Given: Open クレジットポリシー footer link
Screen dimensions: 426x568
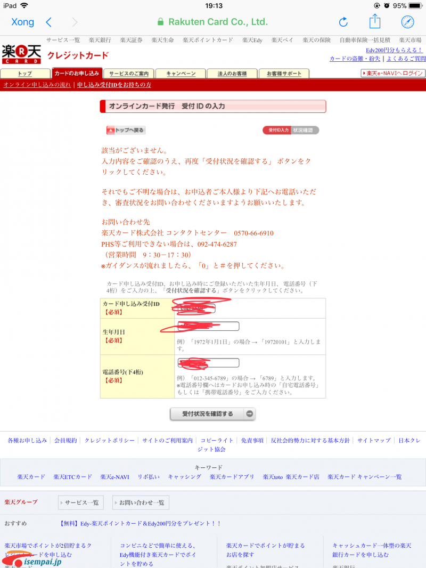Looking at the screenshot, I should click(x=109, y=441).
